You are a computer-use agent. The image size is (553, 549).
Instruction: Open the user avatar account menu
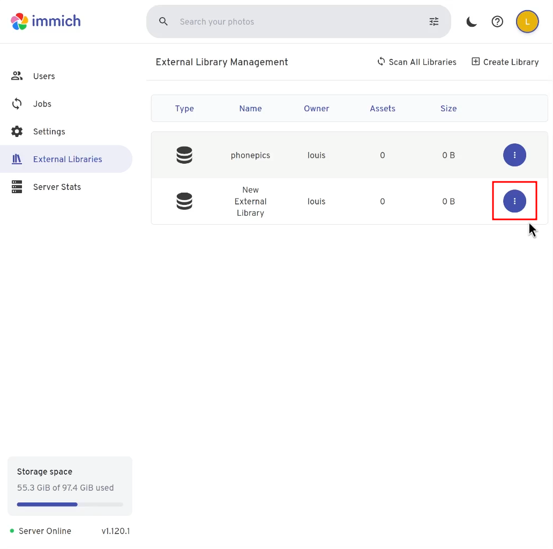pos(527,22)
